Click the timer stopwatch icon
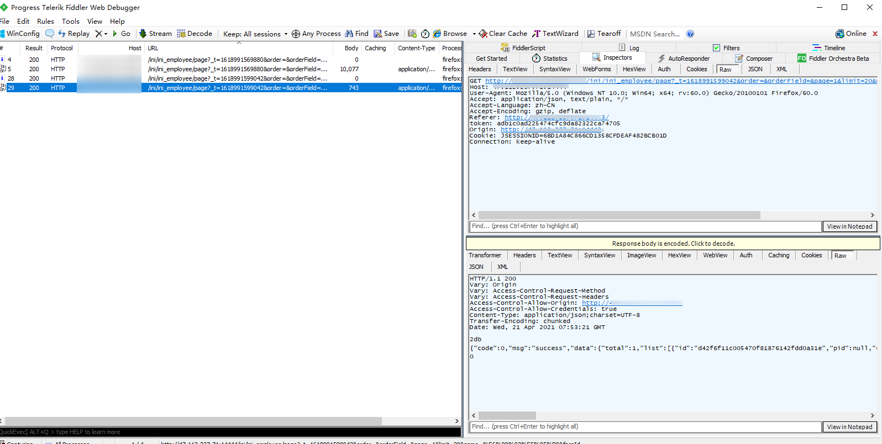882x444 pixels. [425, 34]
